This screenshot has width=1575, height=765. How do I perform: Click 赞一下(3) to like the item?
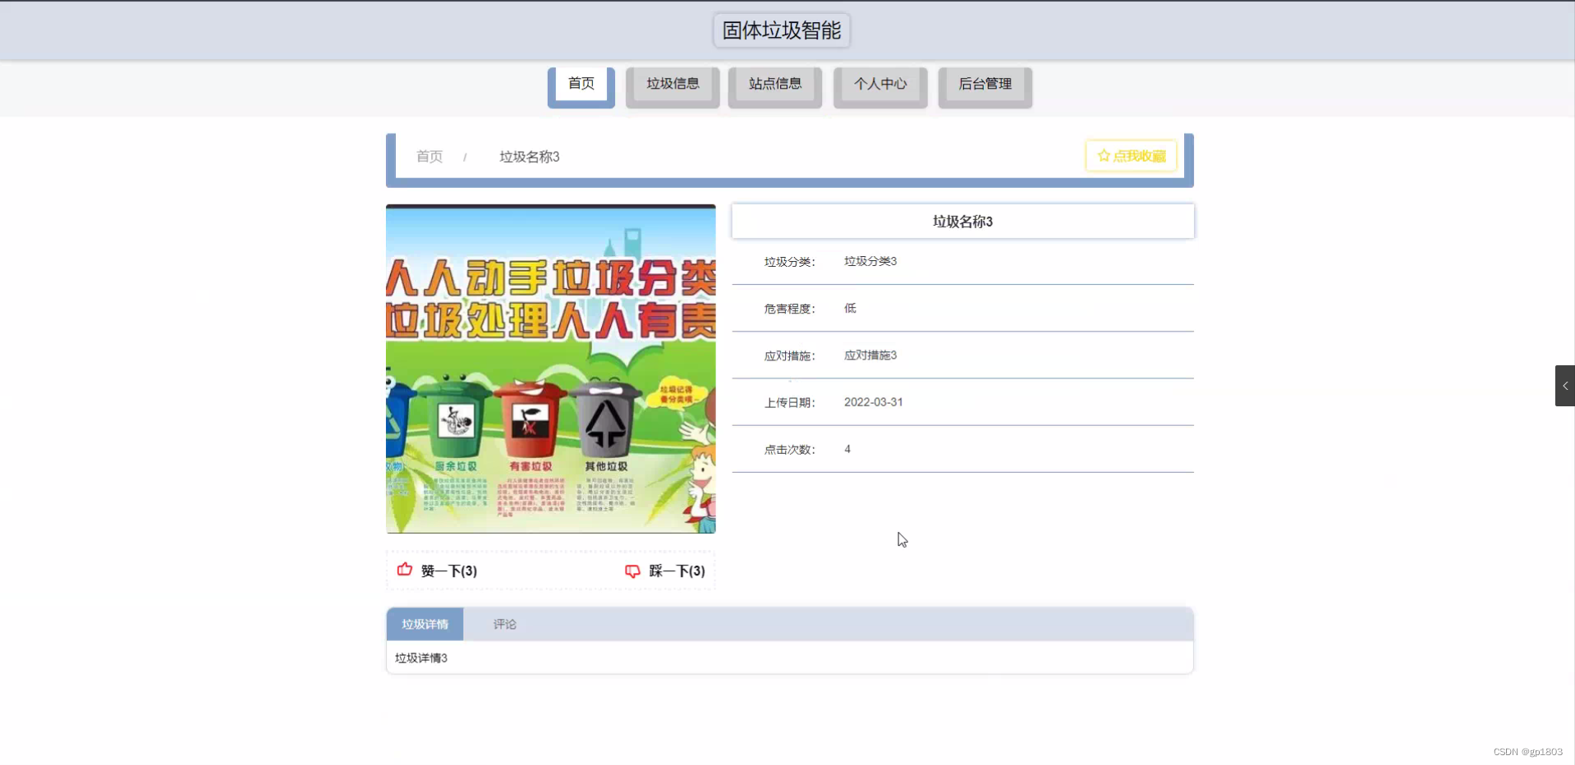(x=448, y=570)
